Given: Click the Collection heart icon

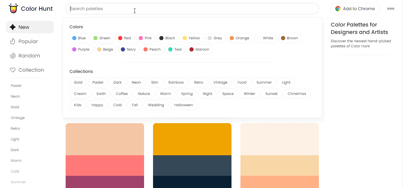Looking at the screenshot, I should click(13, 70).
